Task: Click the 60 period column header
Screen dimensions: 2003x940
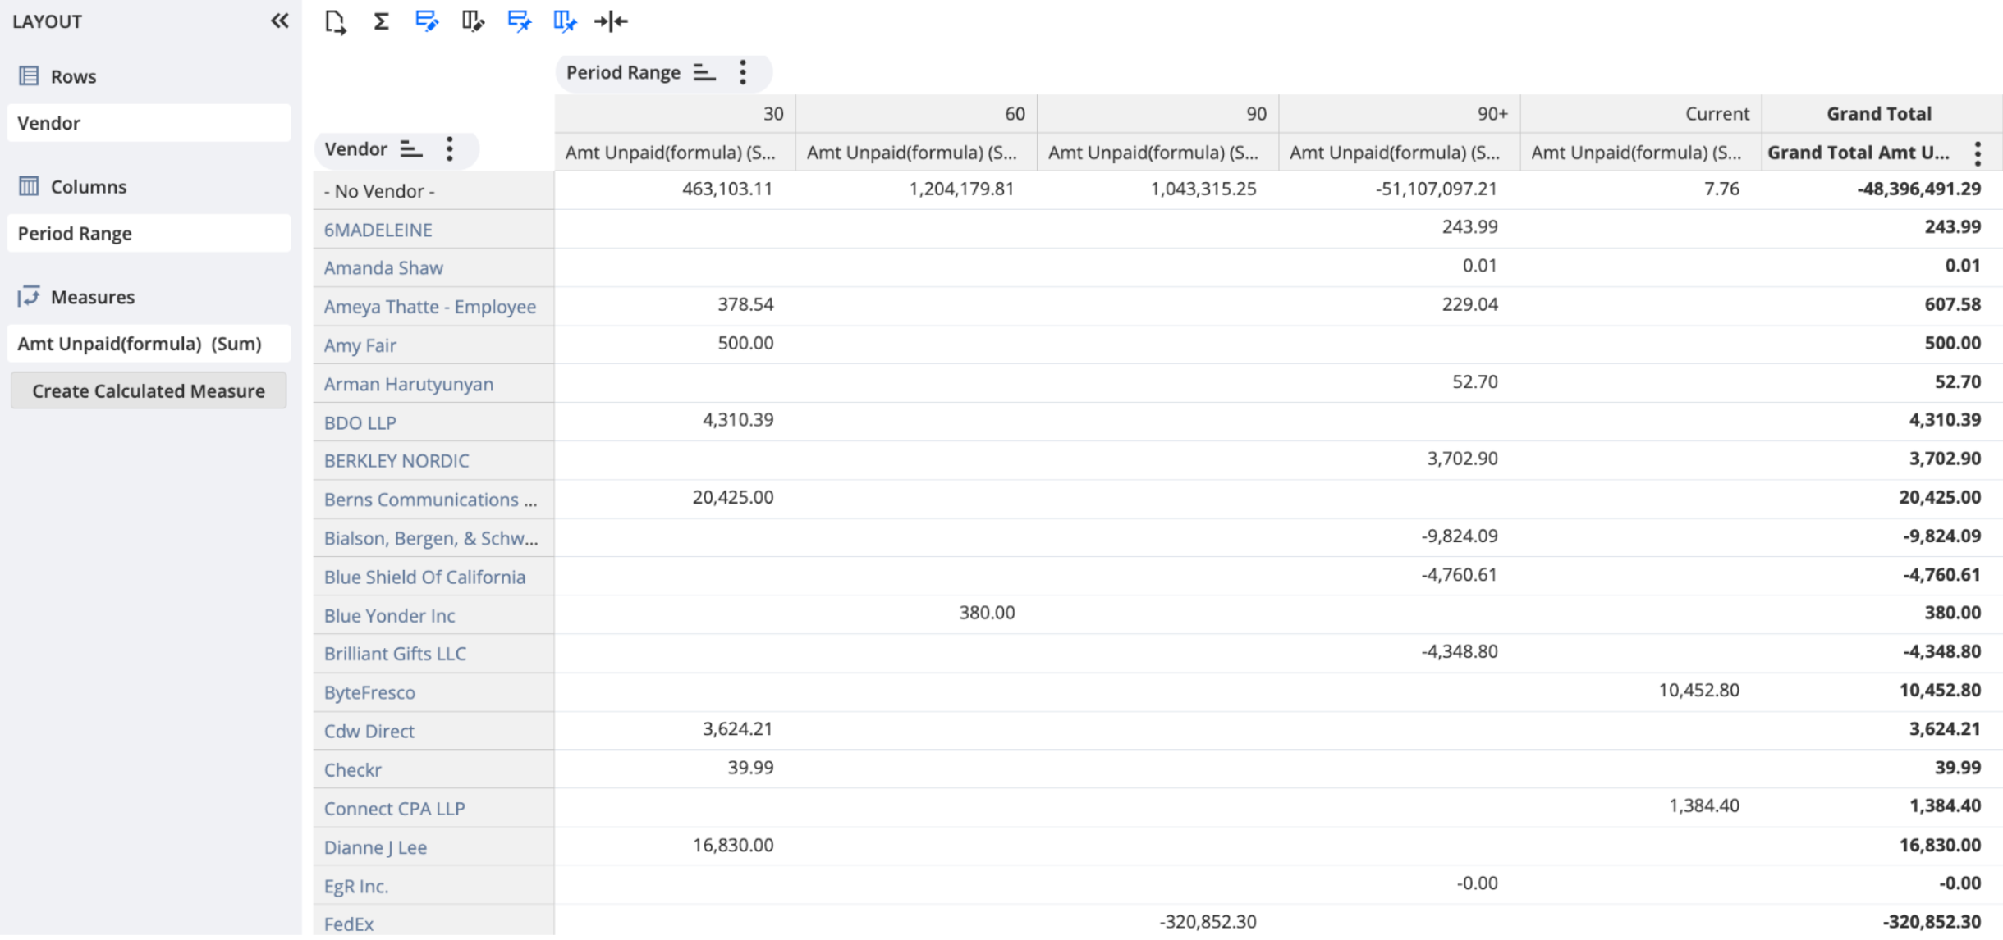Action: coord(916,114)
